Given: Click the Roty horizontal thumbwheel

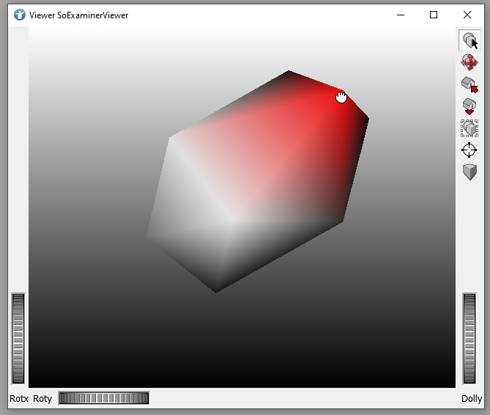Looking at the screenshot, I should click(103, 398).
